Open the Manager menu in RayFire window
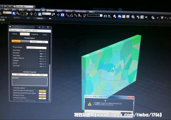This screenshot has height=120, width=171. point(14,30)
